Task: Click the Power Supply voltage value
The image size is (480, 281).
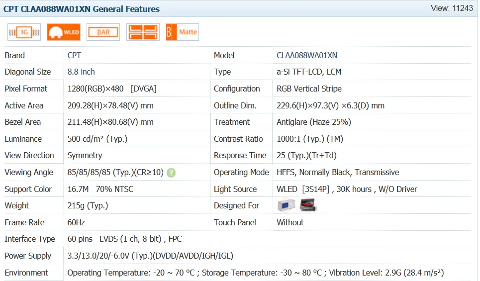Action: click(150, 256)
